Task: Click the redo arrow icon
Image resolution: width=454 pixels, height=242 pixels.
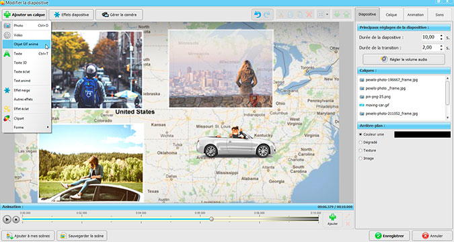Action: coord(266,15)
